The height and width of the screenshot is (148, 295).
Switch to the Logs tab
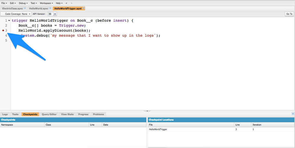click(5, 114)
